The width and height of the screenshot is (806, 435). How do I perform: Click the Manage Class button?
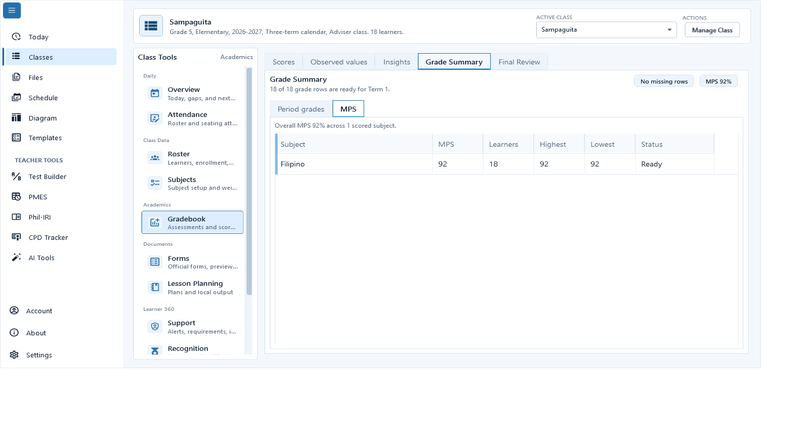coord(712,30)
